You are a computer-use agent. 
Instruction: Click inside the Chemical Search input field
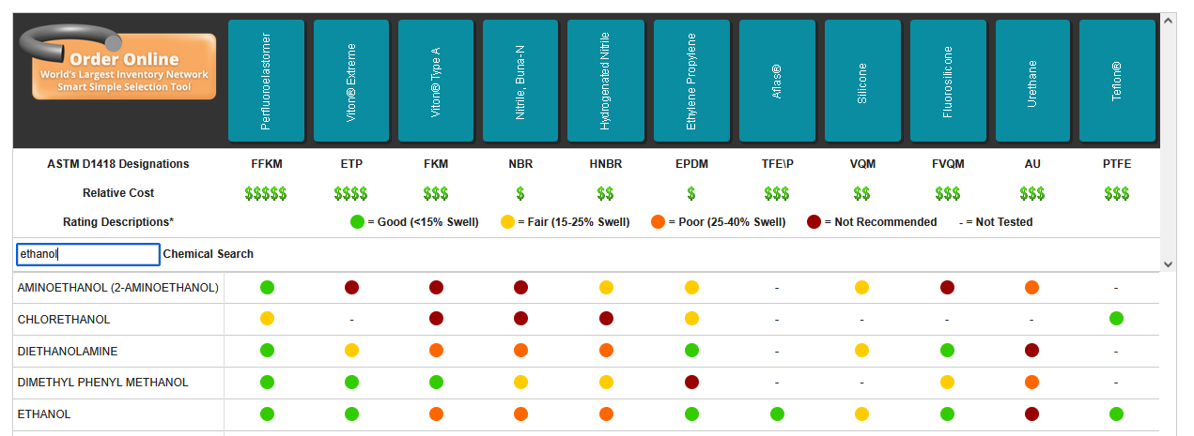88,254
